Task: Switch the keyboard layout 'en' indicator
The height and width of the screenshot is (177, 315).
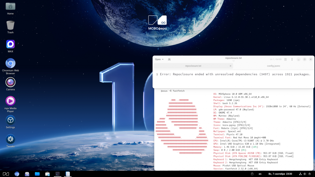Action: coord(260,174)
